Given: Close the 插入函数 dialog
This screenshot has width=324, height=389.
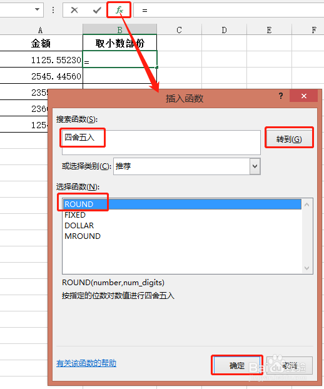Looking at the screenshot, I should tap(303, 96).
